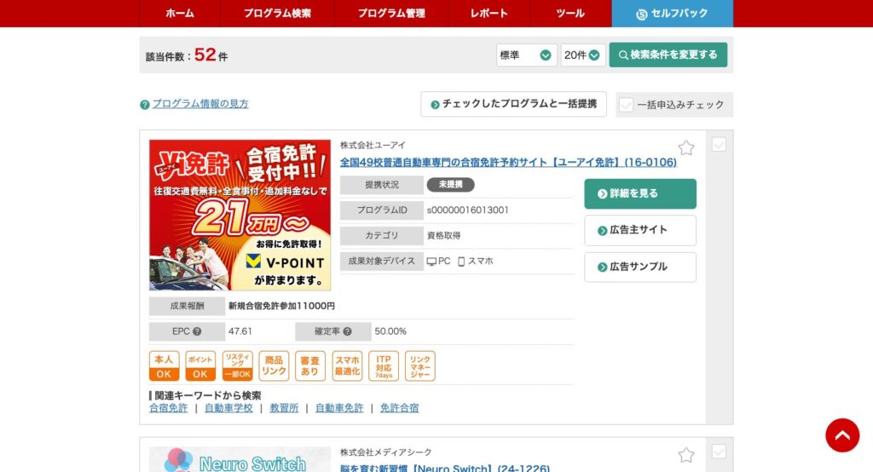The image size is (873, 472).
Task: Favorite the Neuro Switch program star
Action: (x=686, y=455)
